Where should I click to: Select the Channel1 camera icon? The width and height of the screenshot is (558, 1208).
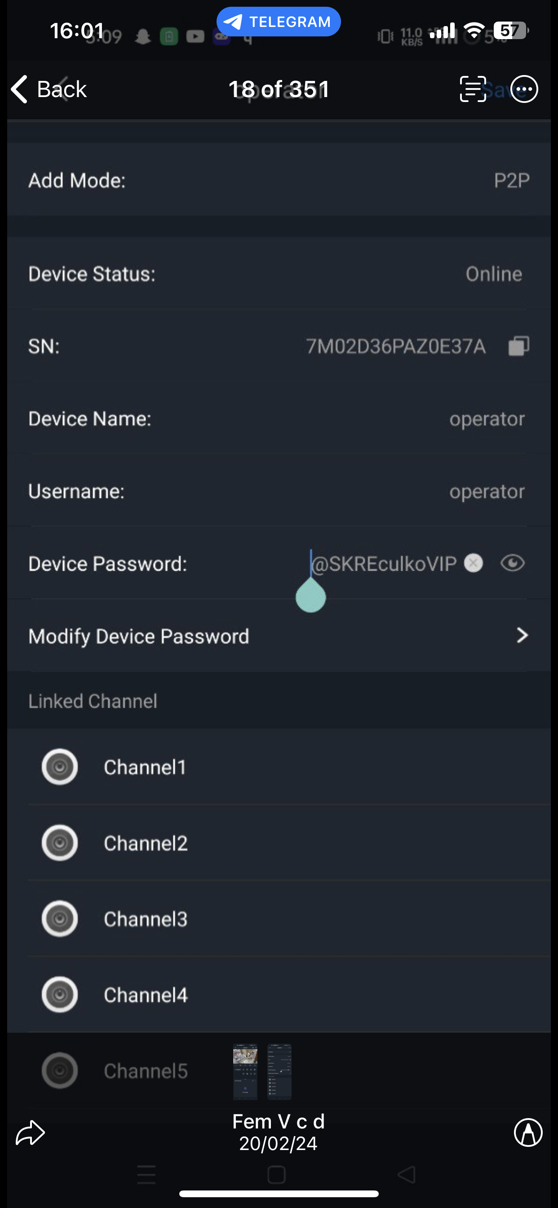(60, 767)
